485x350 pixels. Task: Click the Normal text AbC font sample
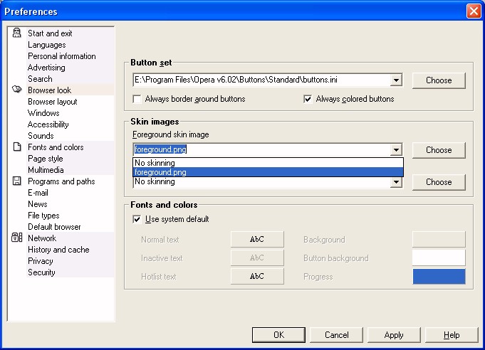pos(257,240)
